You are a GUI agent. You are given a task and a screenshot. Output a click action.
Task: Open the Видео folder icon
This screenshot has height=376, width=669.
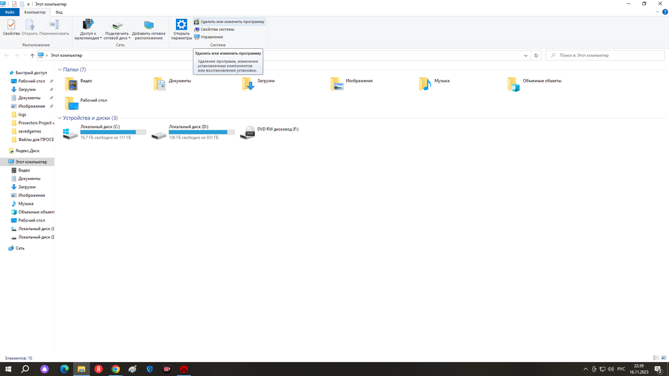[x=71, y=83]
